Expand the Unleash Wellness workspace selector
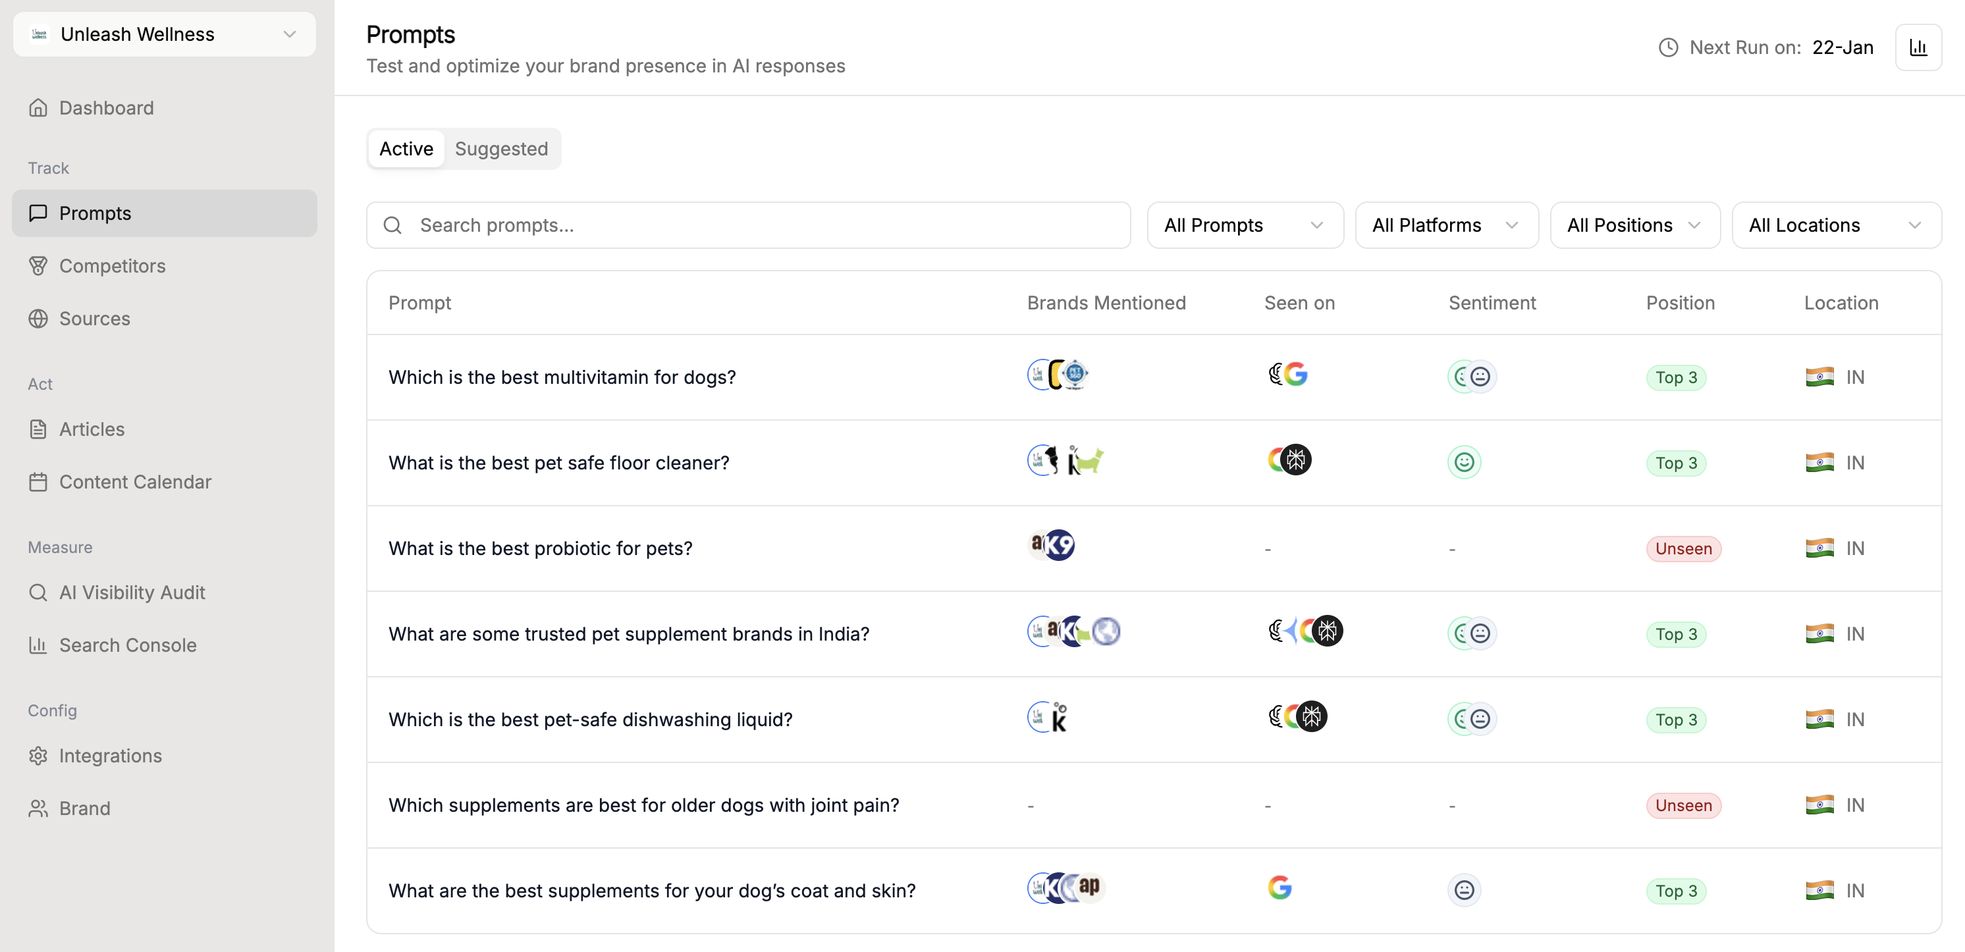 (164, 34)
